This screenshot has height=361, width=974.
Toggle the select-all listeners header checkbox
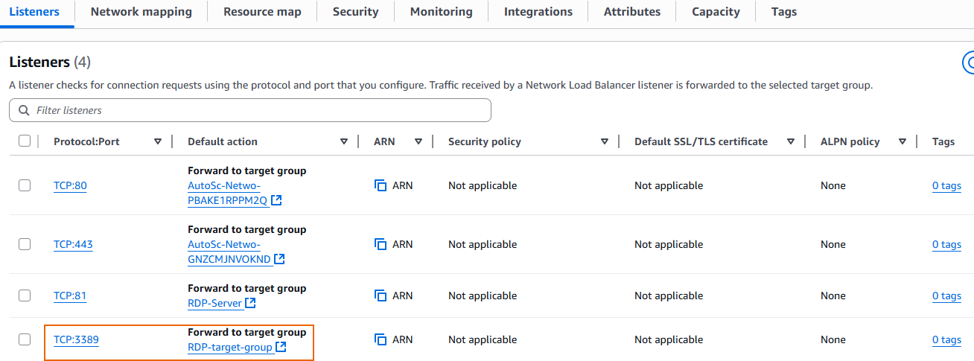pyautogui.click(x=25, y=141)
